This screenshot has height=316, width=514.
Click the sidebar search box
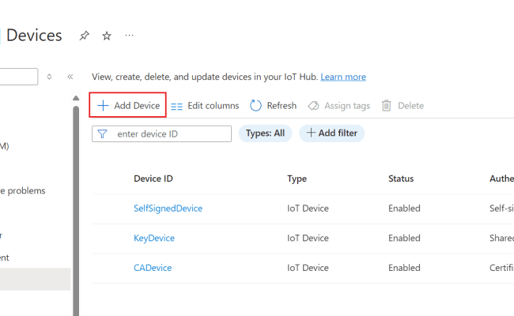19,77
